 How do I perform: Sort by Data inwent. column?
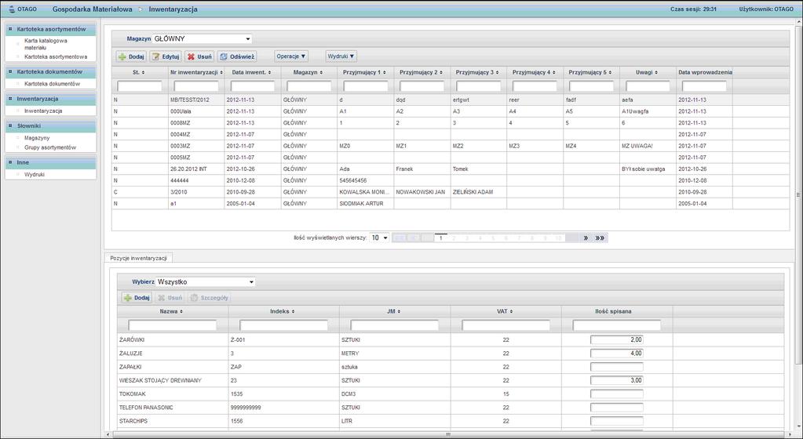(252, 72)
